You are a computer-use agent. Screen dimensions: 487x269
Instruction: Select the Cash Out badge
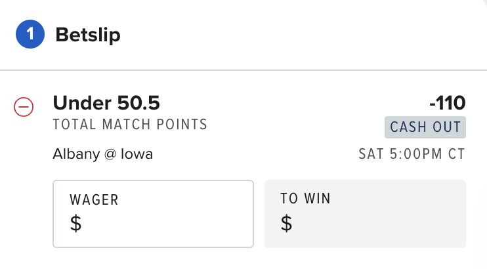pos(425,127)
